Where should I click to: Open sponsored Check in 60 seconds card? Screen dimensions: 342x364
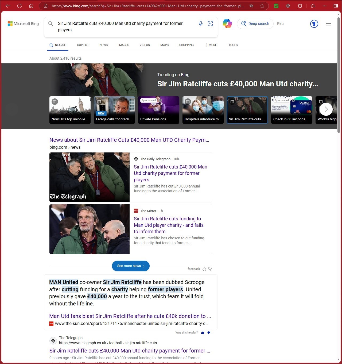[x=292, y=110]
